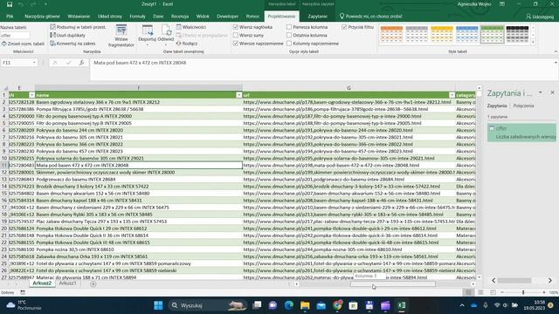Open Chrome from taskbar
The height and width of the screenshot is (314, 559).
(337, 305)
